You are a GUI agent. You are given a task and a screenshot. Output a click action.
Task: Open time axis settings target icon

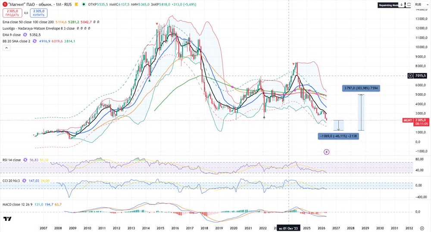(422, 228)
